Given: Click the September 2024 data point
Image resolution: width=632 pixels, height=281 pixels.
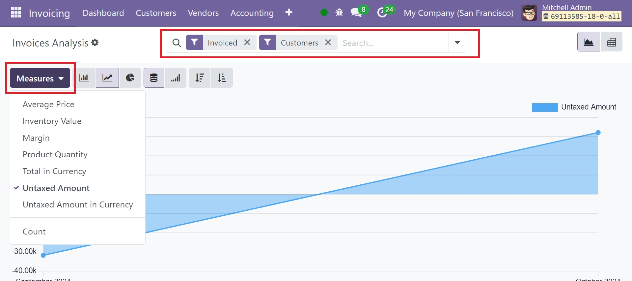Looking at the screenshot, I should coord(43,255).
